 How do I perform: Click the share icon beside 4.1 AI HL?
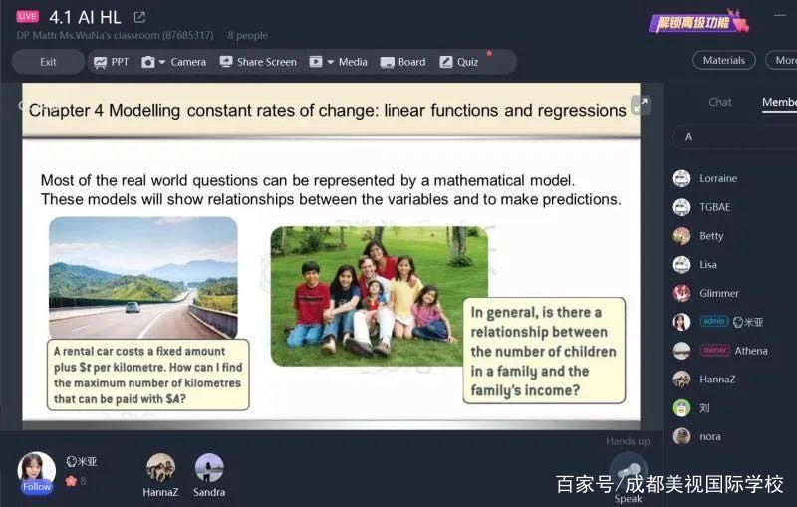[x=139, y=17]
